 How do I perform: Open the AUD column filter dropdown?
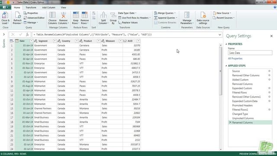(x=138, y=41)
